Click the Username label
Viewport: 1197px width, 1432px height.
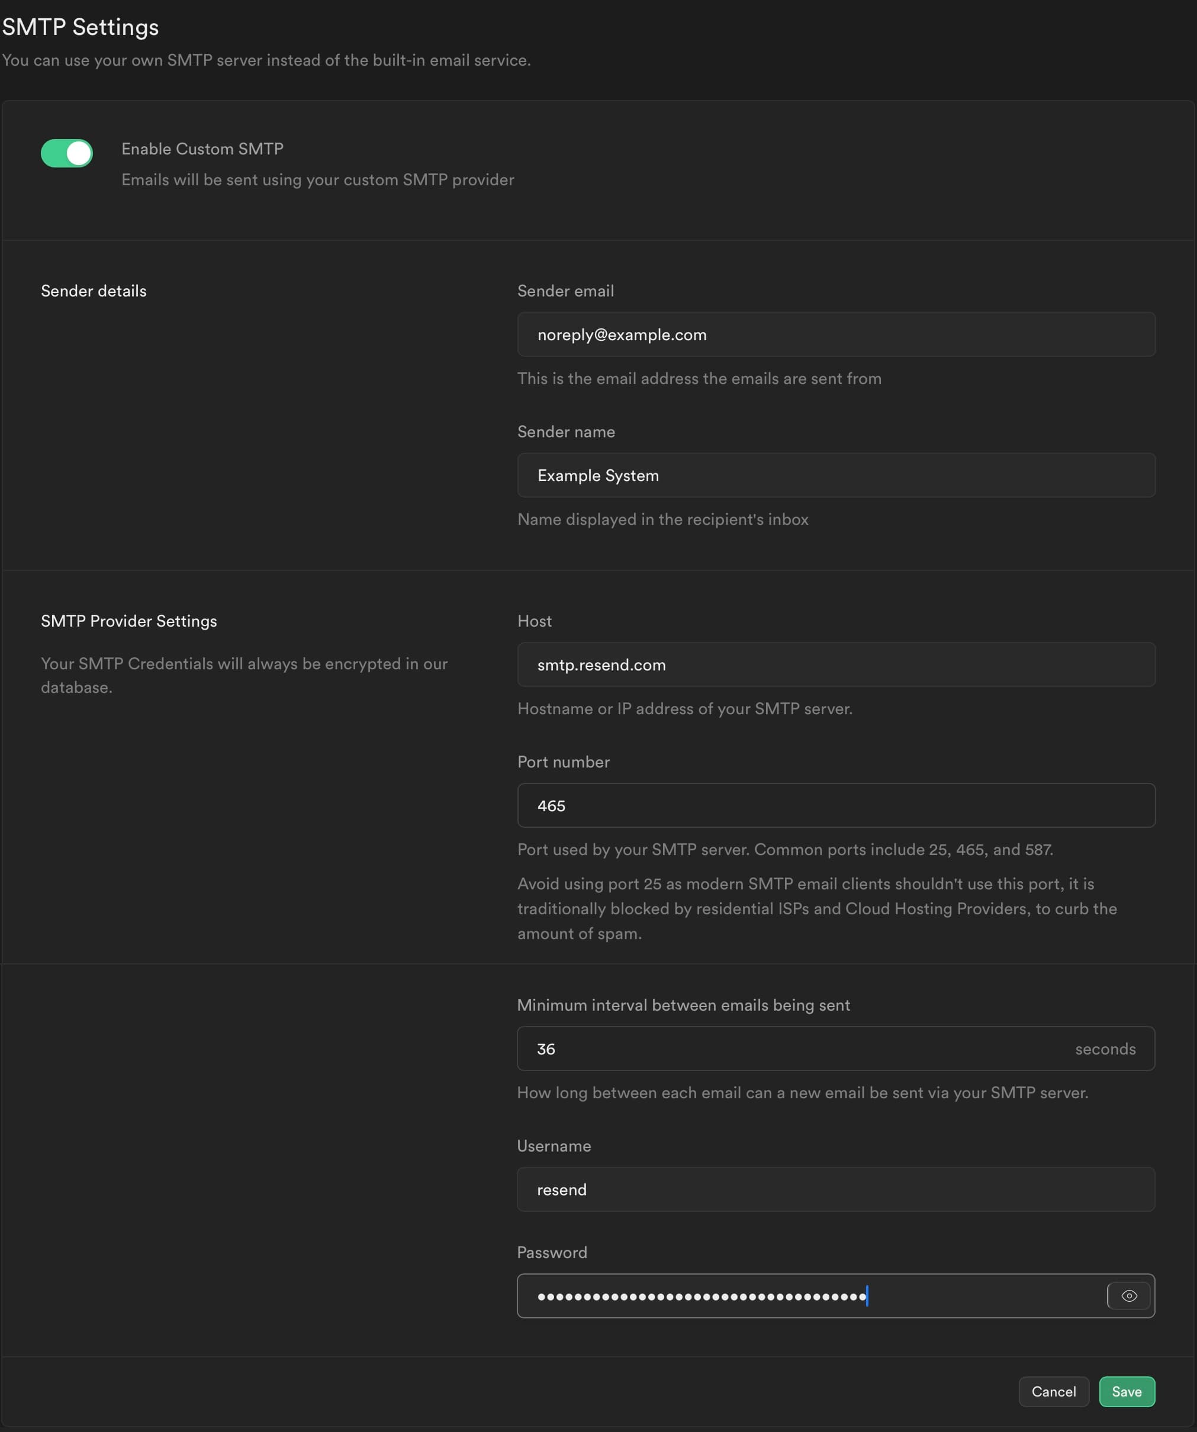click(554, 1146)
